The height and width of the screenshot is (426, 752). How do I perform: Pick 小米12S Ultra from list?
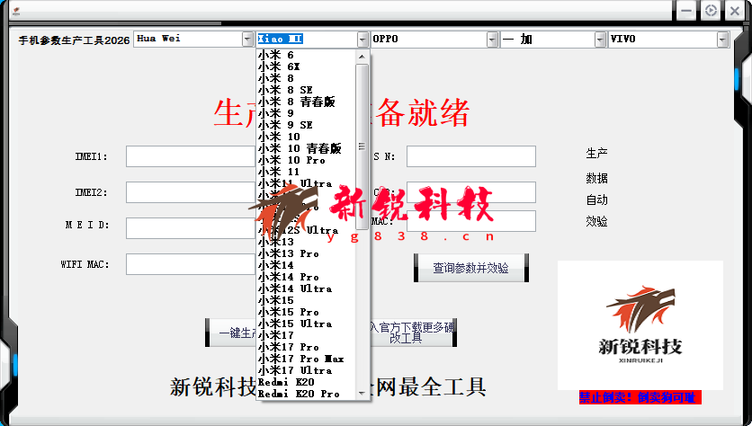306,230
